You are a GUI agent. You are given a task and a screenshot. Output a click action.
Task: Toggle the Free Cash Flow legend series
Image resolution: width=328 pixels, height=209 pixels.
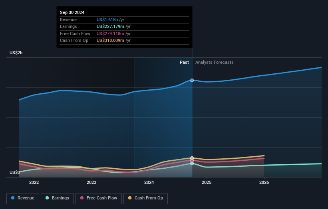[x=99, y=198]
